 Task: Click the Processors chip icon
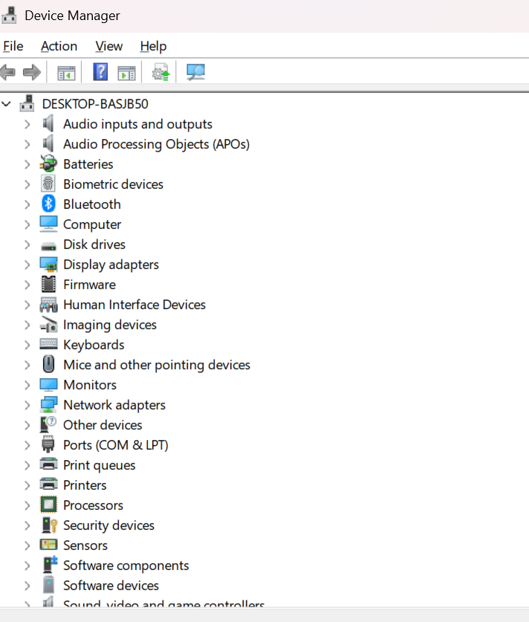pos(48,505)
